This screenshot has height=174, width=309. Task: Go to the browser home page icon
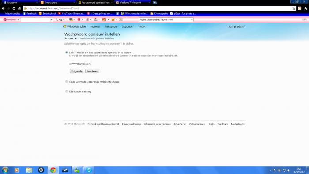pyautogui.click(x=19, y=8)
